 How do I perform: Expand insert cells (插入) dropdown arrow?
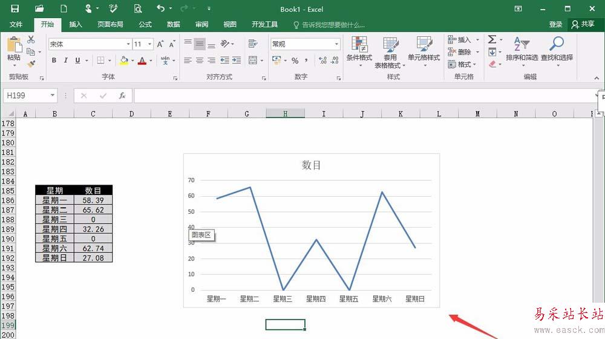tap(478, 40)
